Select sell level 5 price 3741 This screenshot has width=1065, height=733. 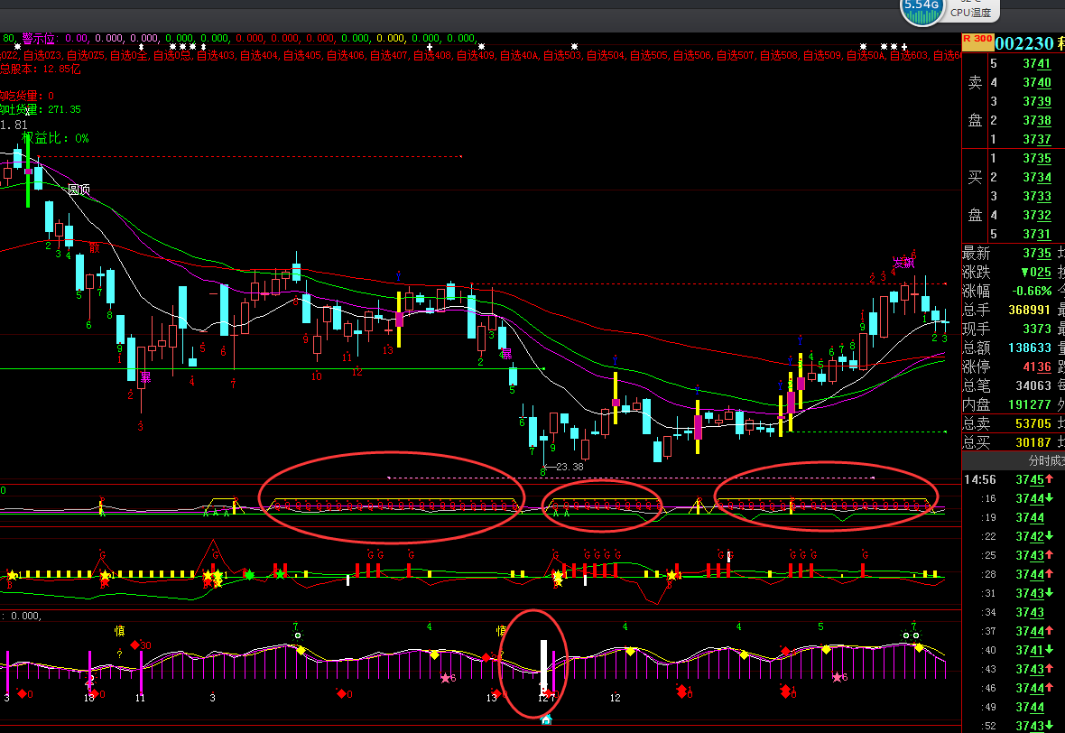tap(1037, 63)
